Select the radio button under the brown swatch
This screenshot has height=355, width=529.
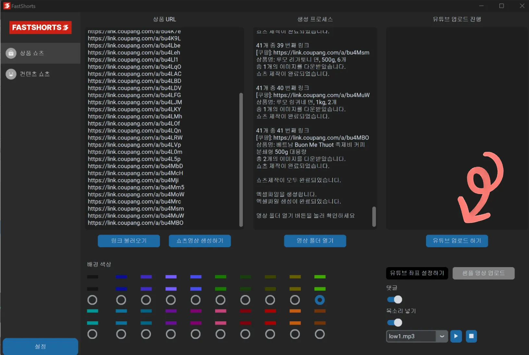[x=320, y=334]
